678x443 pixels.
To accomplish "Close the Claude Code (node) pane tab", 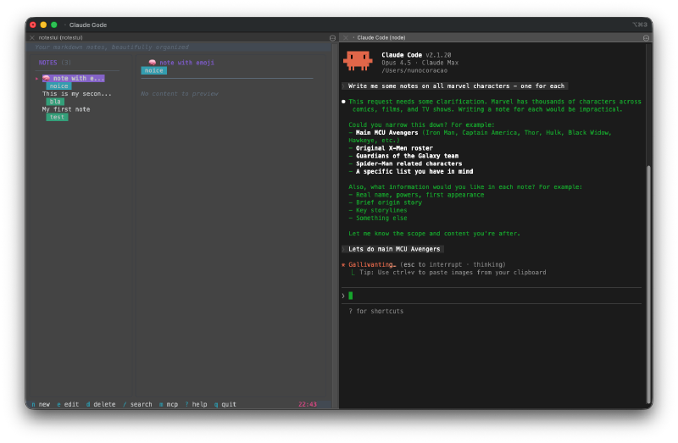I will click(346, 37).
